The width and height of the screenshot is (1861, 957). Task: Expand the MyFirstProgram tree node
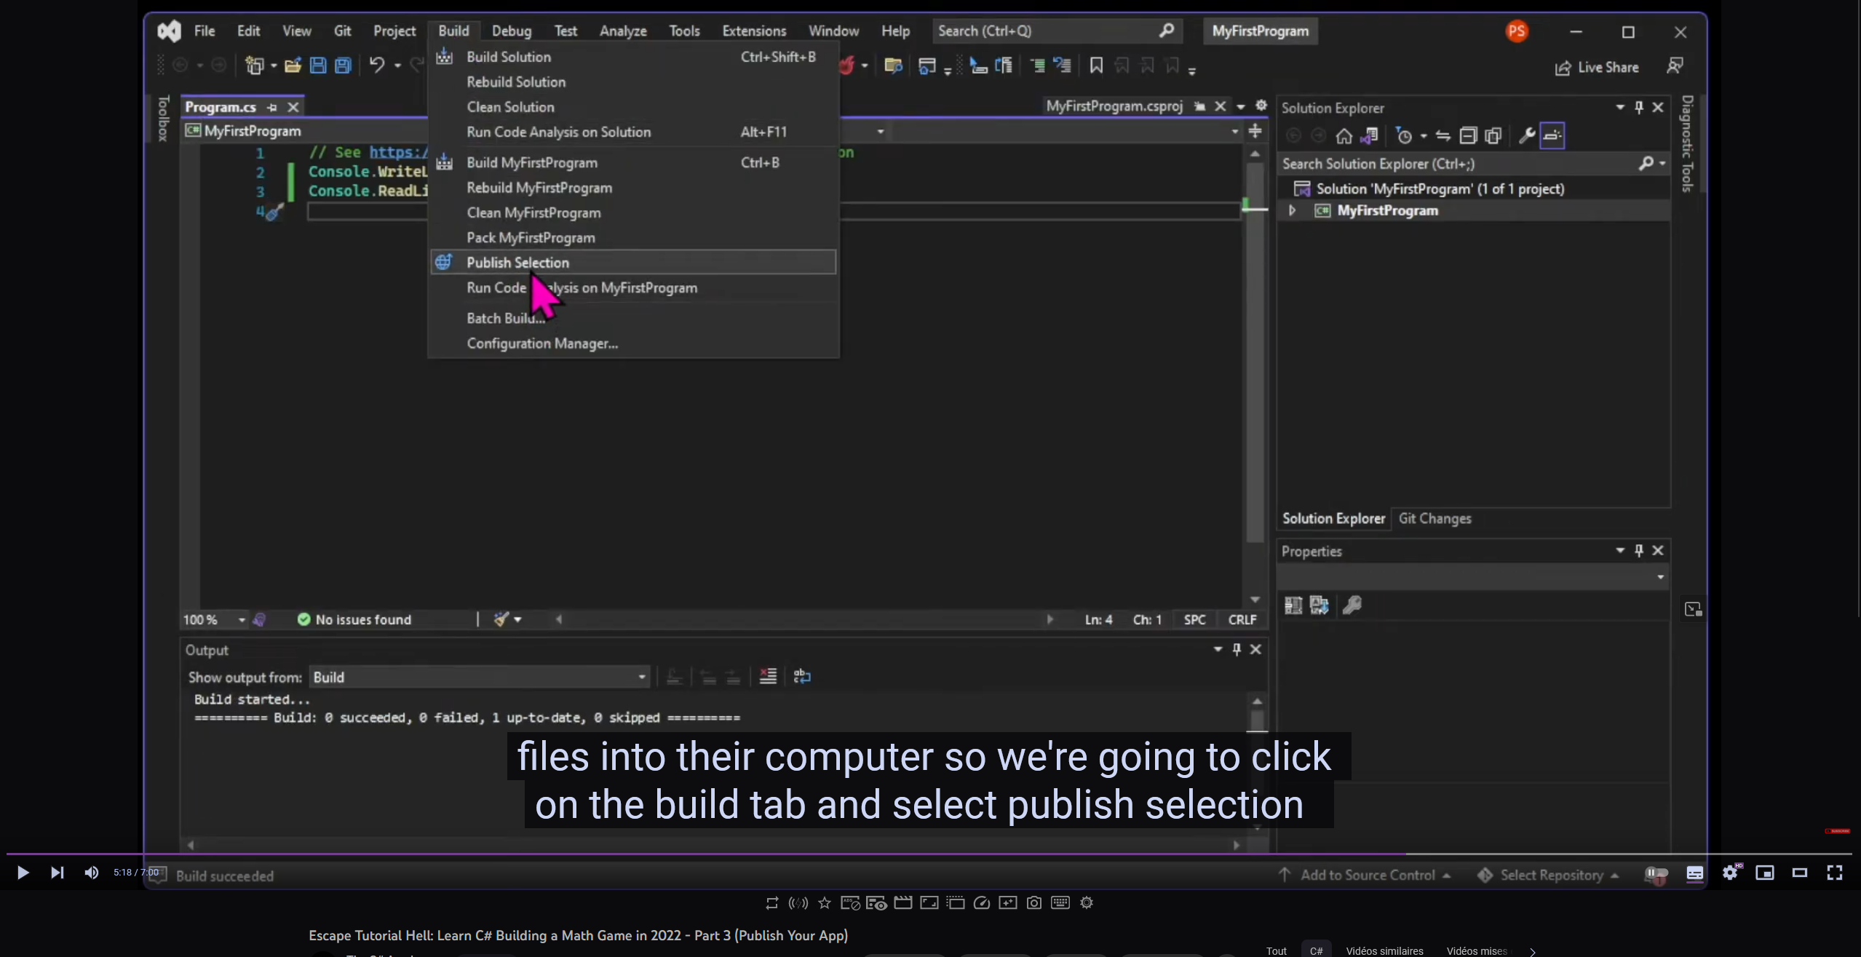(x=1291, y=210)
